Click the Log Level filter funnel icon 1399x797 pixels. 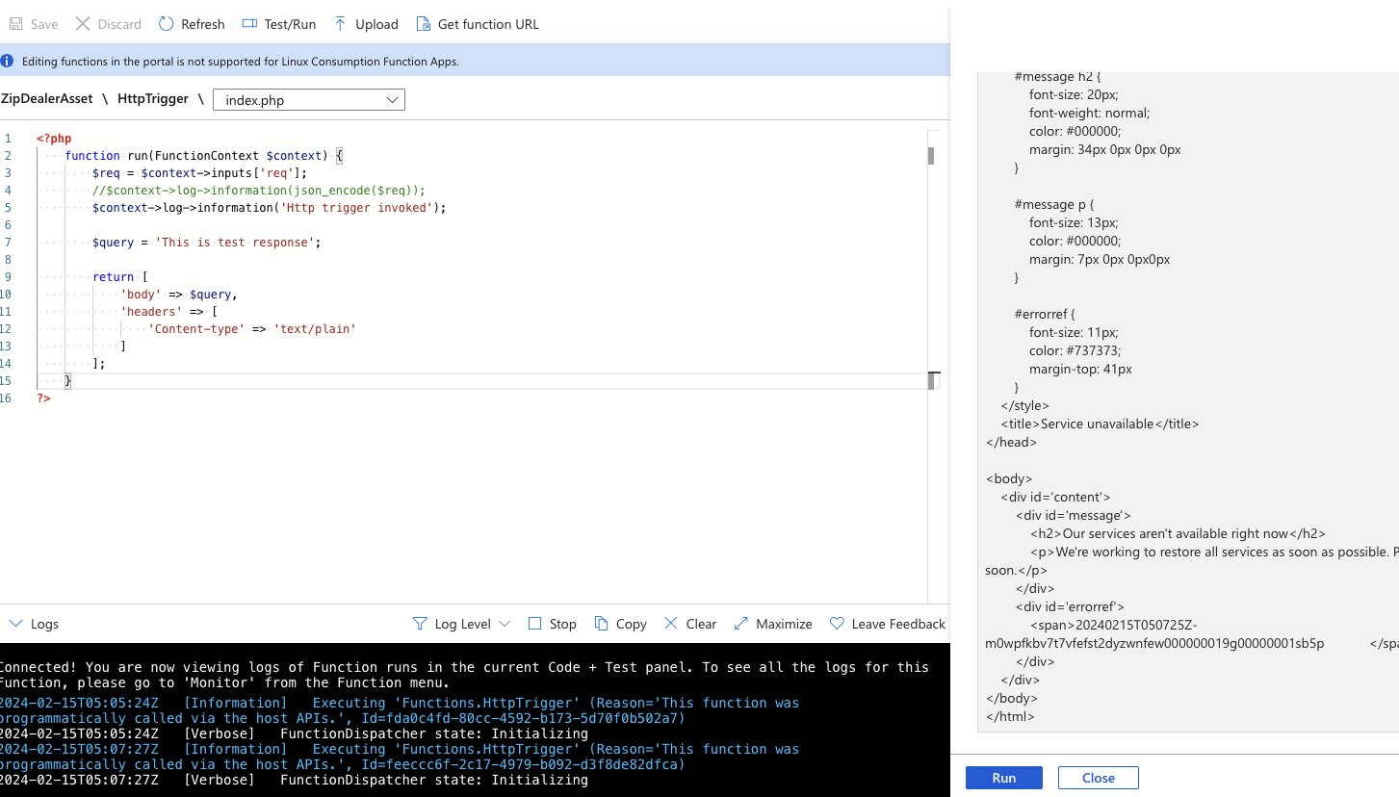coord(420,624)
